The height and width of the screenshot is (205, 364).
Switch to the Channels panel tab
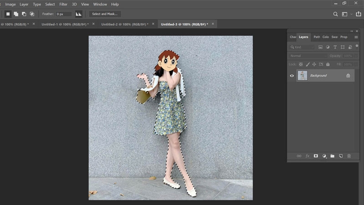[293, 37]
